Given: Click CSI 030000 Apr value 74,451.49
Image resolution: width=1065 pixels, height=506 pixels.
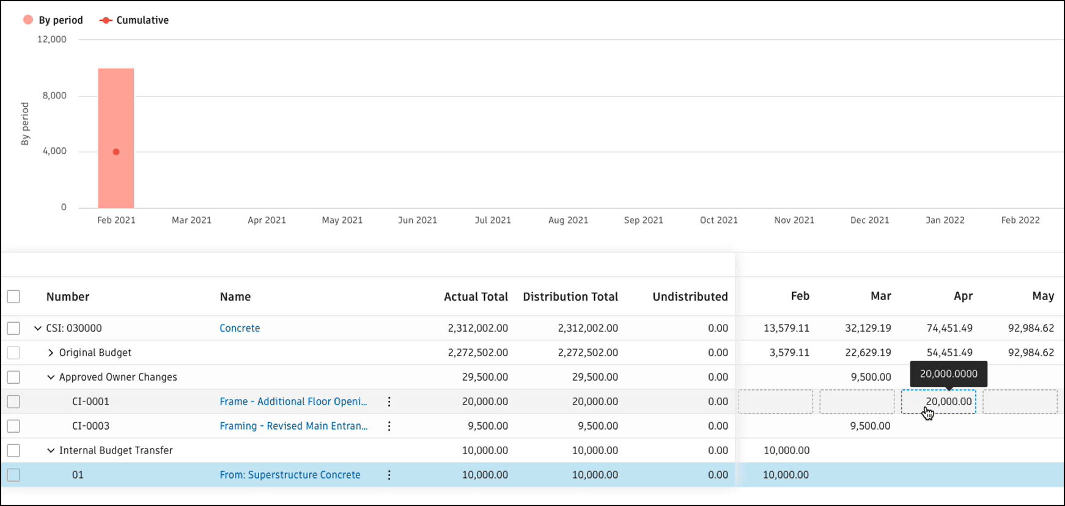Looking at the screenshot, I should (x=949, y=328).
